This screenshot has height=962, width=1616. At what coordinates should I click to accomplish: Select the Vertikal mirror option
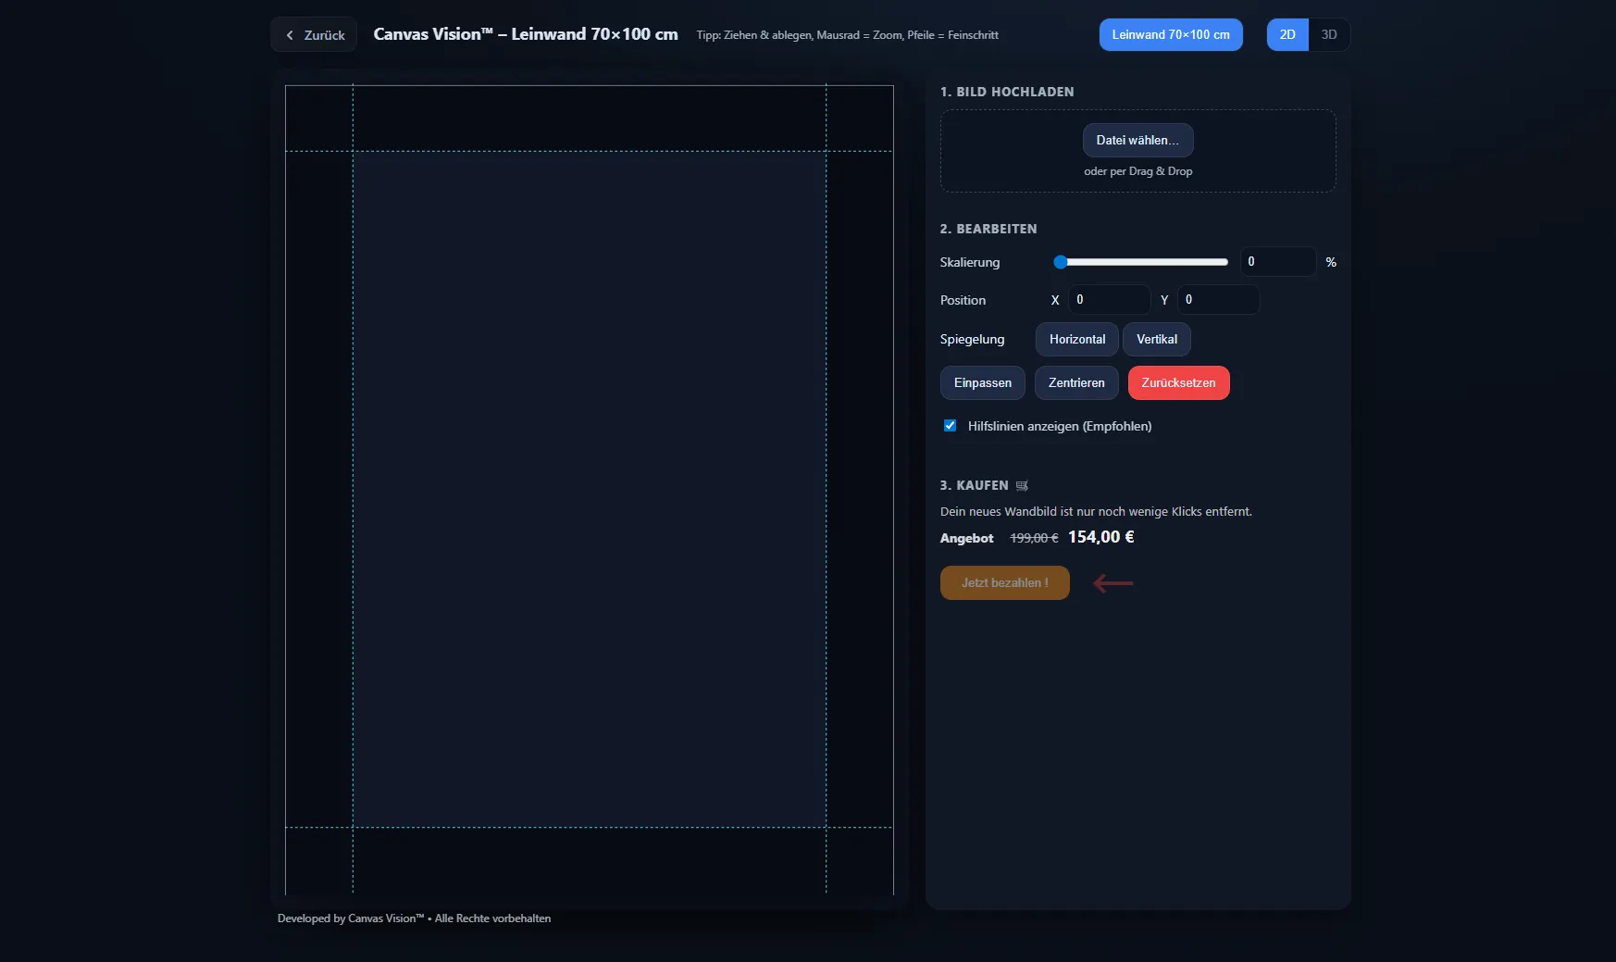pos(1156,339)
